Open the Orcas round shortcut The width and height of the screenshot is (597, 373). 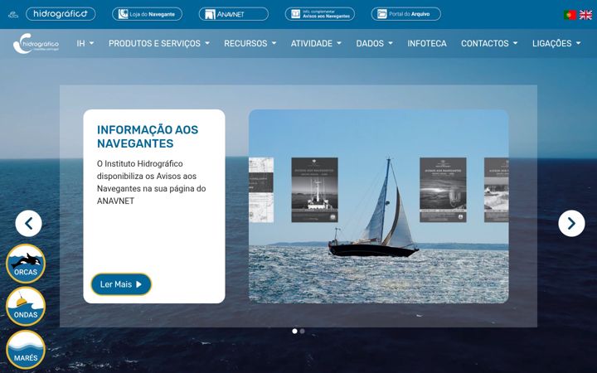26,264
